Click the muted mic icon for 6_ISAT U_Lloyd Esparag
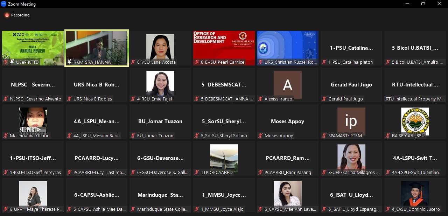 pos(324,209)
